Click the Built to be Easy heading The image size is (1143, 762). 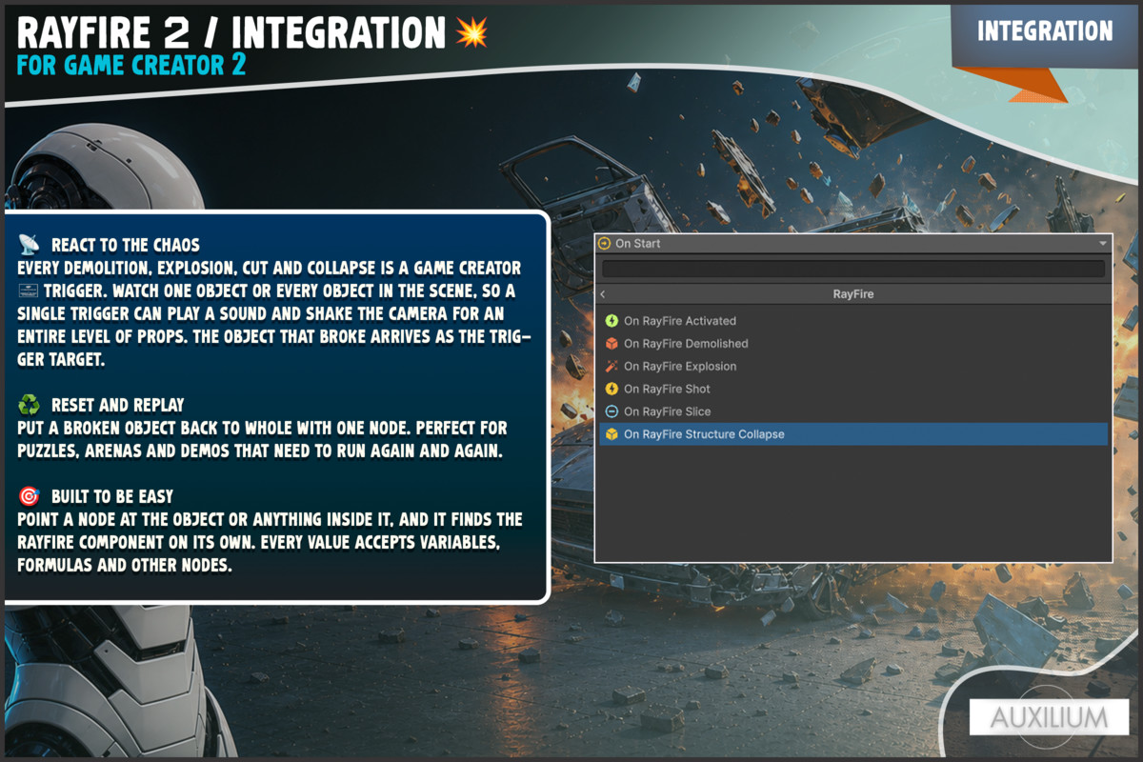coord(112,497)
